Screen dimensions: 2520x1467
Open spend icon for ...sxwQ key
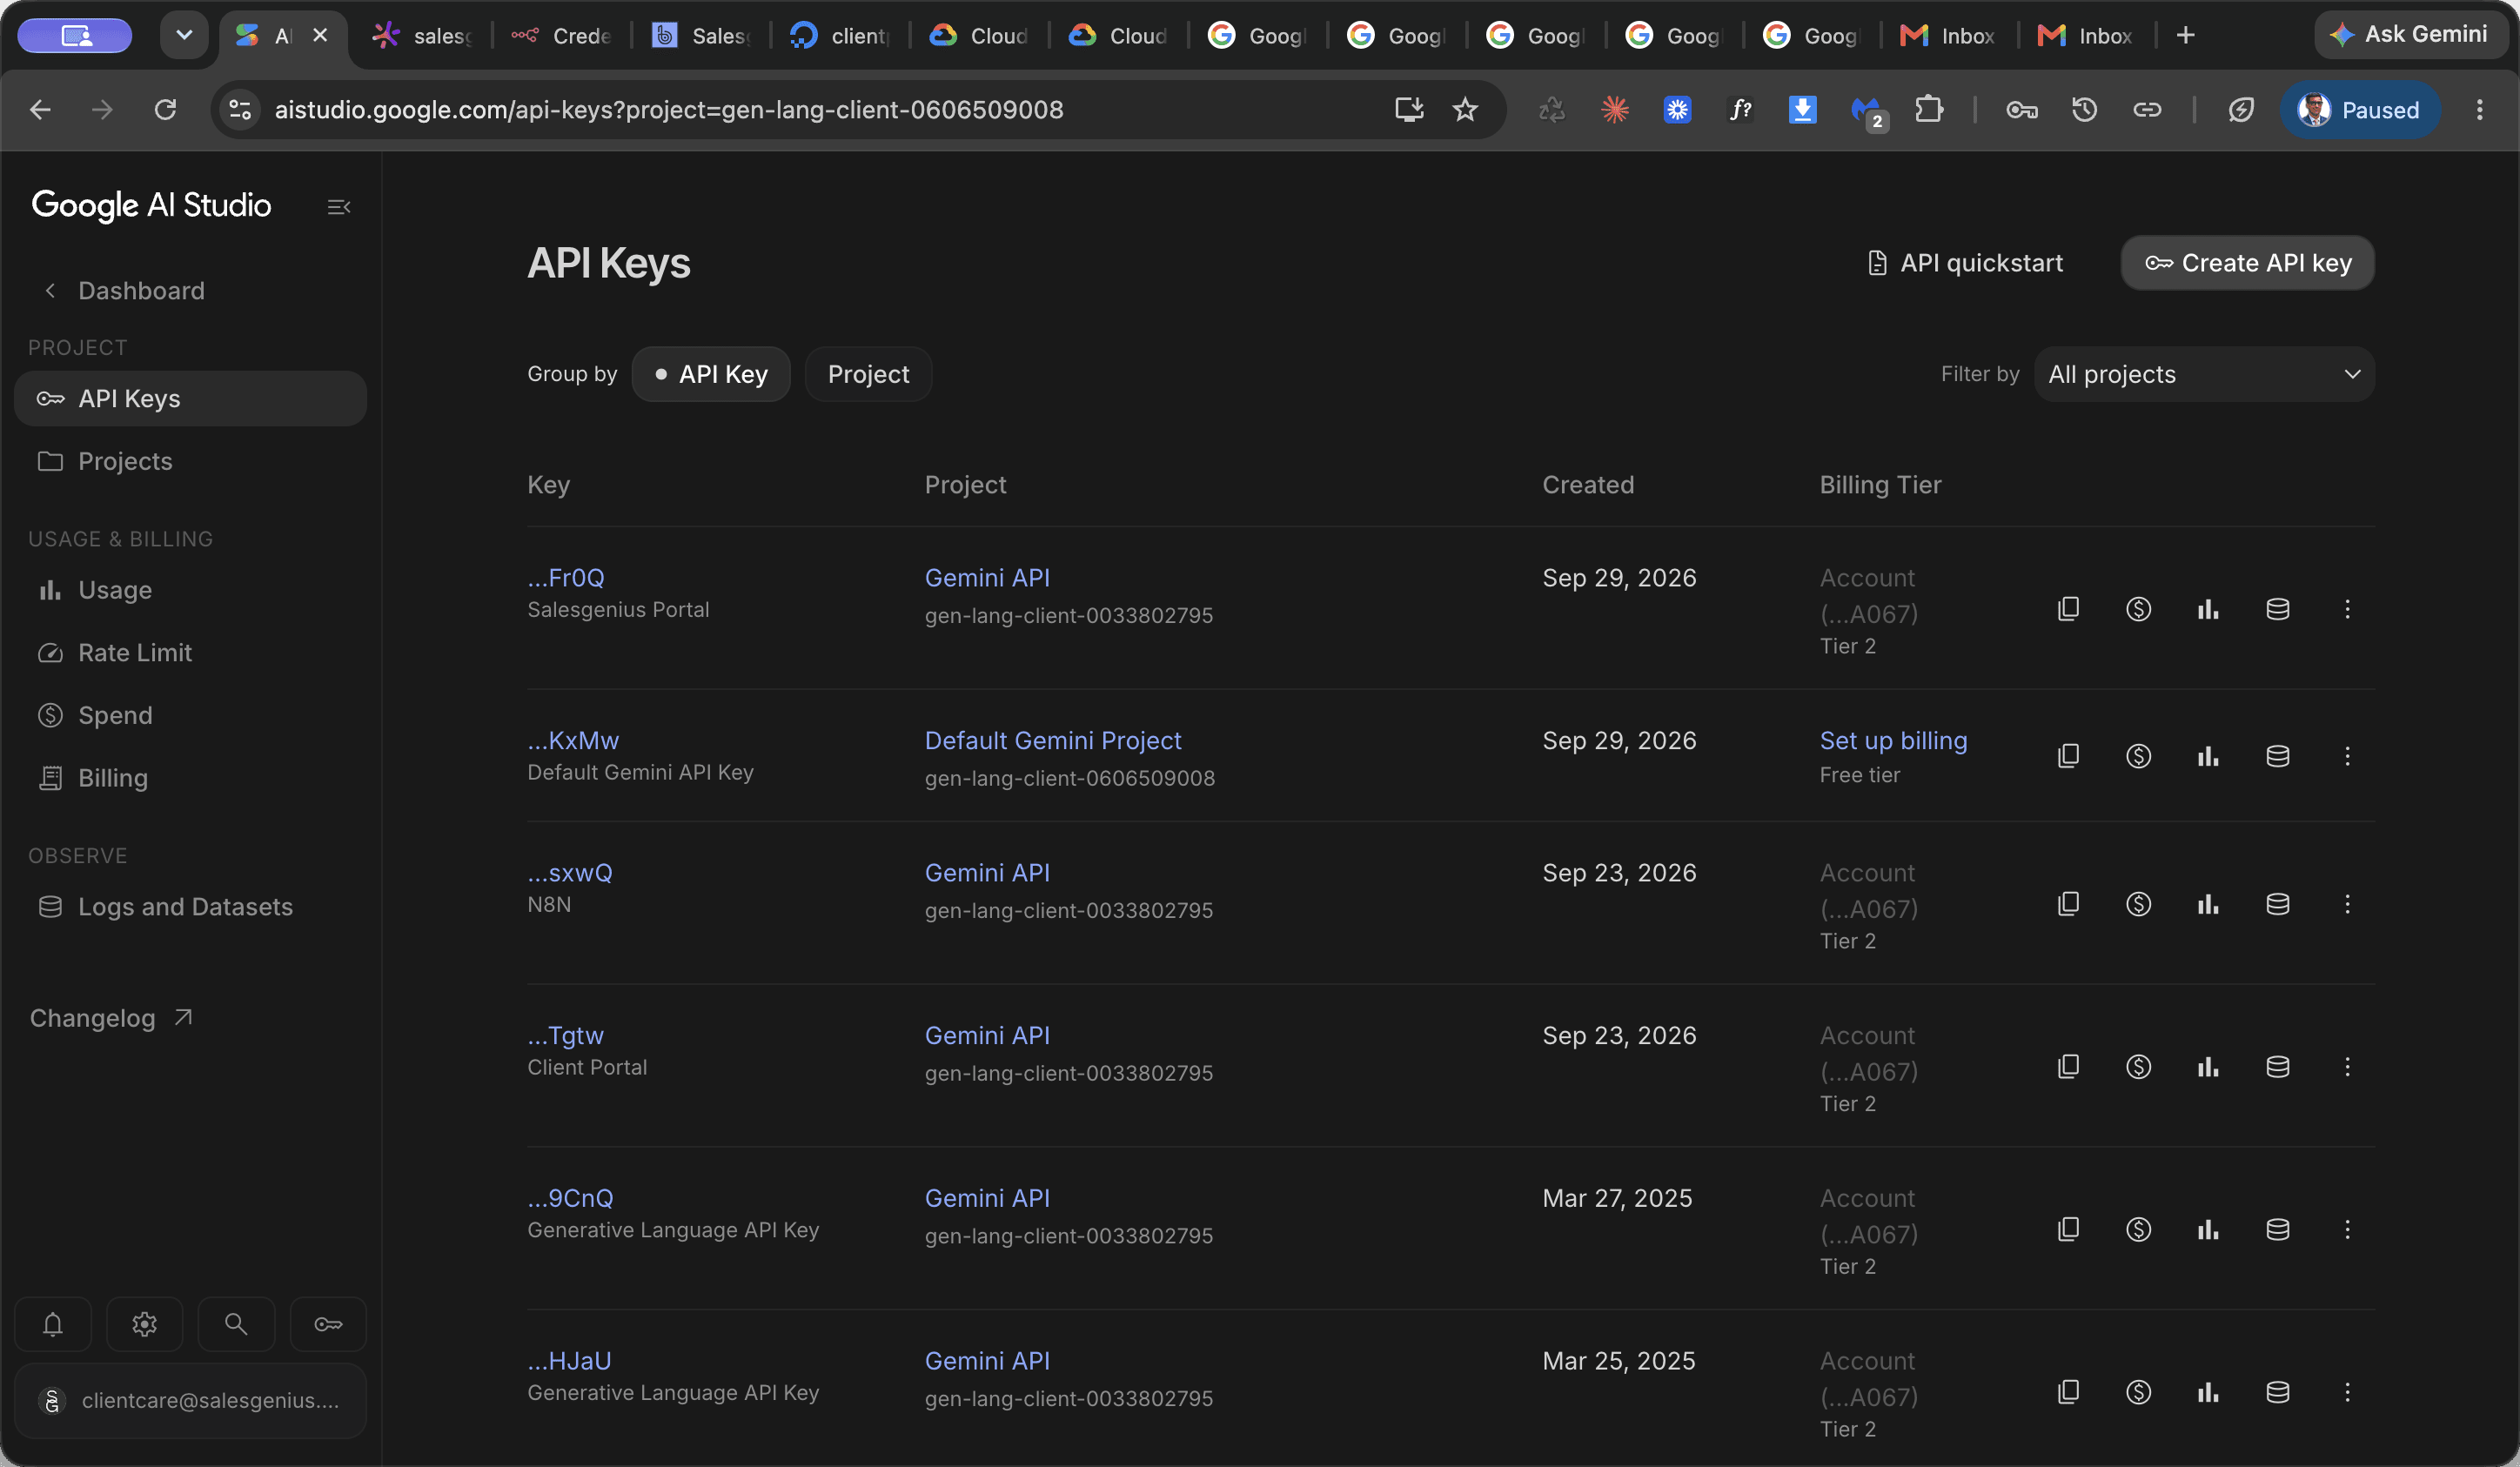(x=2138, y=904)
